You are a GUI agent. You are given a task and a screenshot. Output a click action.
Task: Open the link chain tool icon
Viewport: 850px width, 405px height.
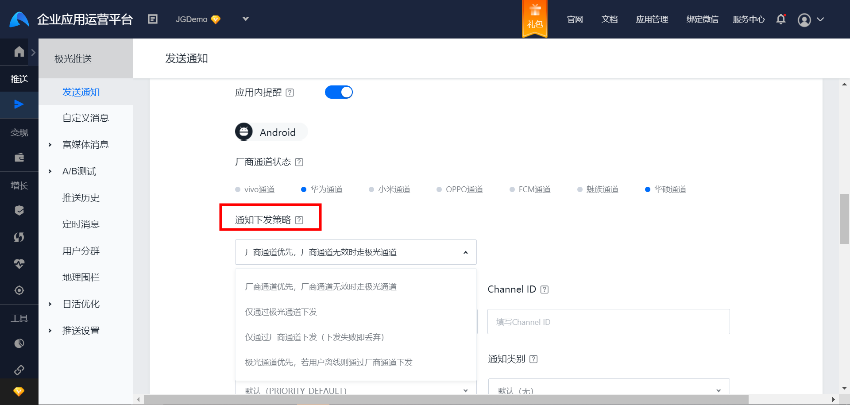pos(19,370)
